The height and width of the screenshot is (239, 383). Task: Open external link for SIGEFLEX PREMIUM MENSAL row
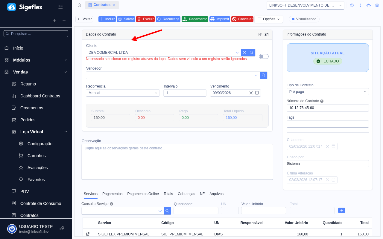[x=88, y=234]
